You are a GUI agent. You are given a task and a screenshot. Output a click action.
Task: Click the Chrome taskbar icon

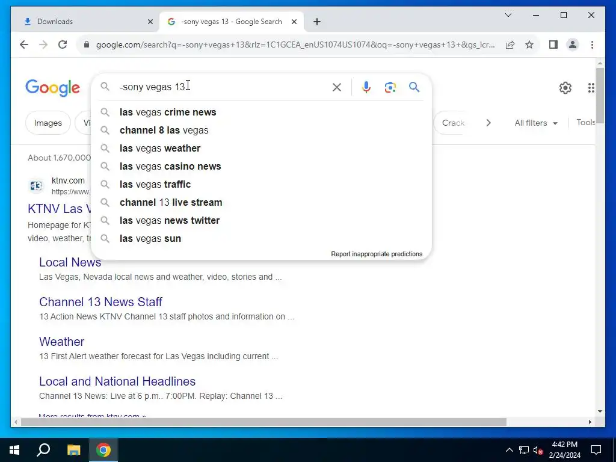(103, 450)
